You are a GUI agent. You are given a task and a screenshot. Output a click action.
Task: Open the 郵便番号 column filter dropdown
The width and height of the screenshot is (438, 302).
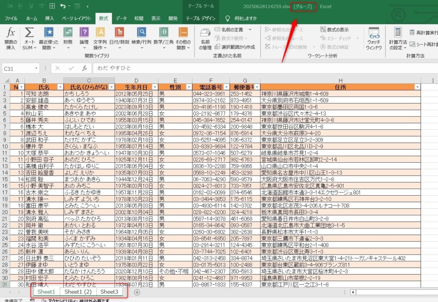tap(257, 87)
